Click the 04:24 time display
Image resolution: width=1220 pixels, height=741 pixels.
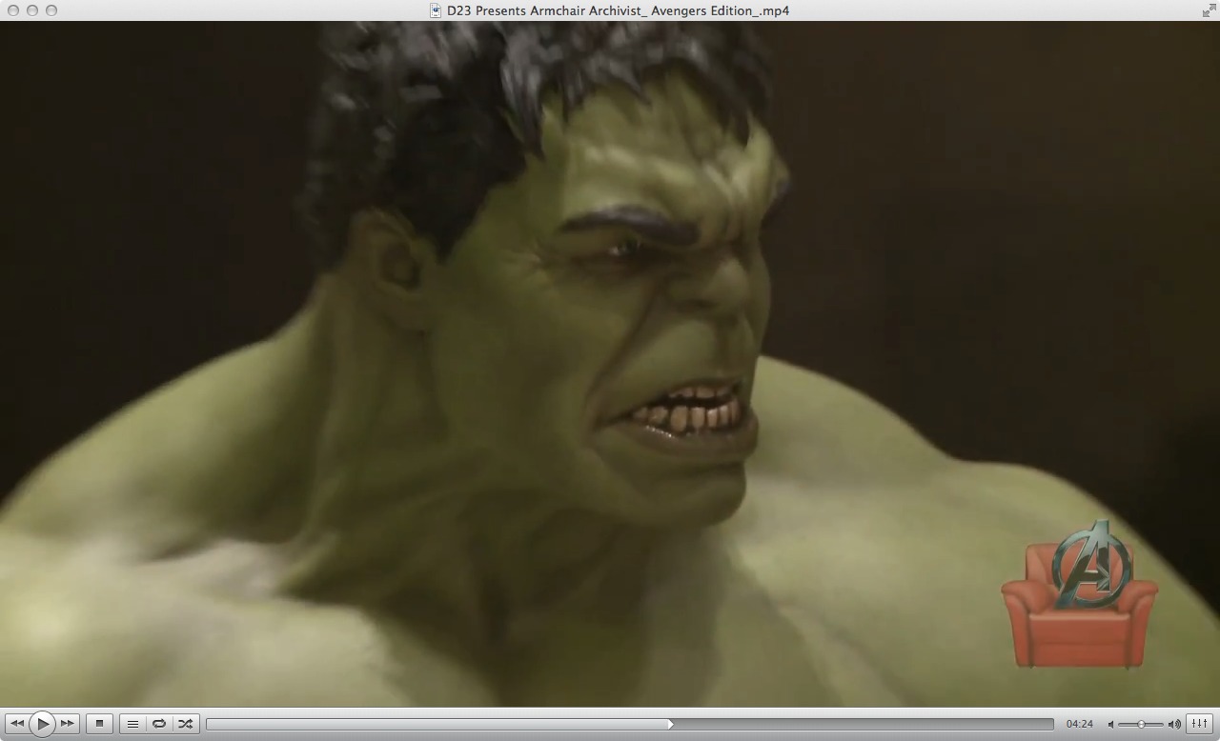(x=1079, y=724)
